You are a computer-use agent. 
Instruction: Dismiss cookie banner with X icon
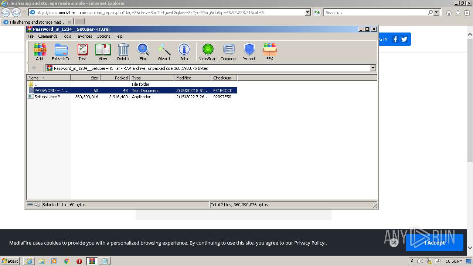[x=394, y=243]
